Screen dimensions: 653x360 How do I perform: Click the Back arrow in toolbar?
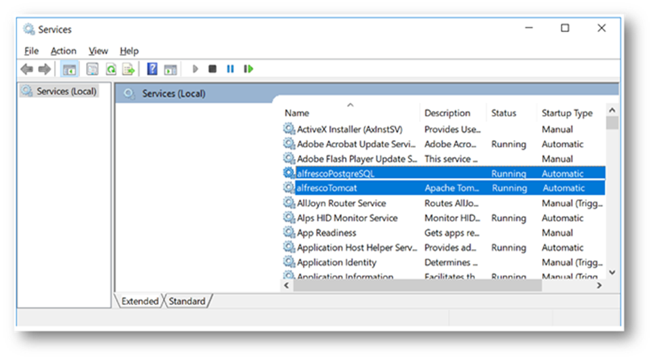(x=27, y=69)
